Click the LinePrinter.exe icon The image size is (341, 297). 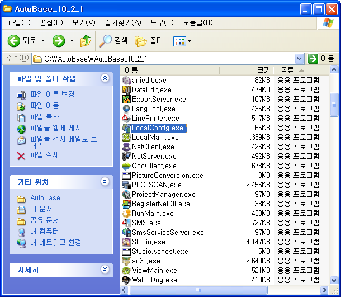(x=126, y=119)
